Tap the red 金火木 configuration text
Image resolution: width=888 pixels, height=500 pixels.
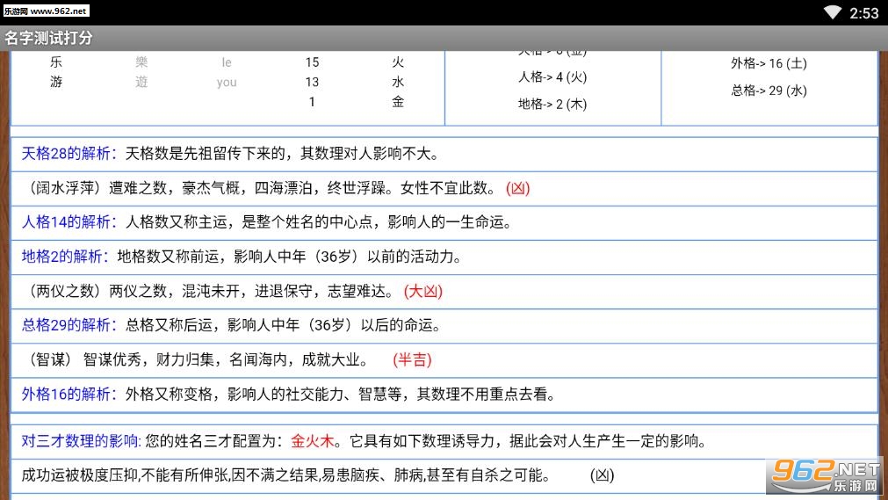(x=313, y=441)
